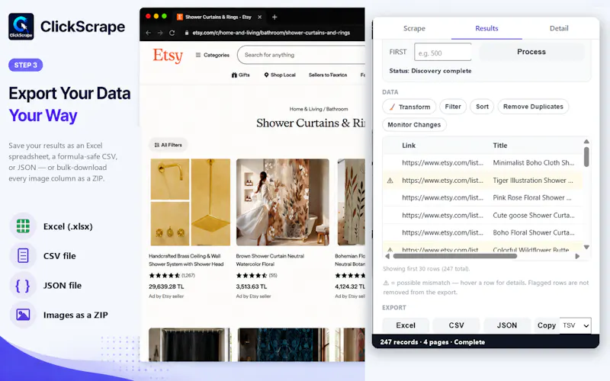Screen dimensions: 610x381
Task: Click the STEP 3 badge
Action: coord(26,65)
